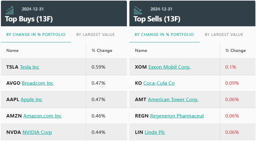Screen dimensions: 256x141
Task: Open the Broadcom Inc link
Action: point(38,83)
